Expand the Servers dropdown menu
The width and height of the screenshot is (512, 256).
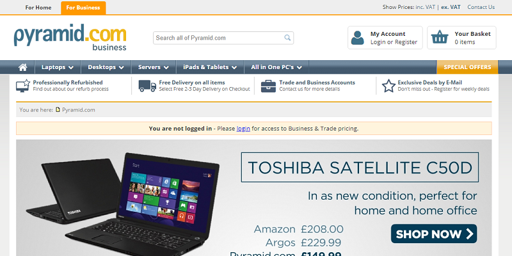pos(154,67)
